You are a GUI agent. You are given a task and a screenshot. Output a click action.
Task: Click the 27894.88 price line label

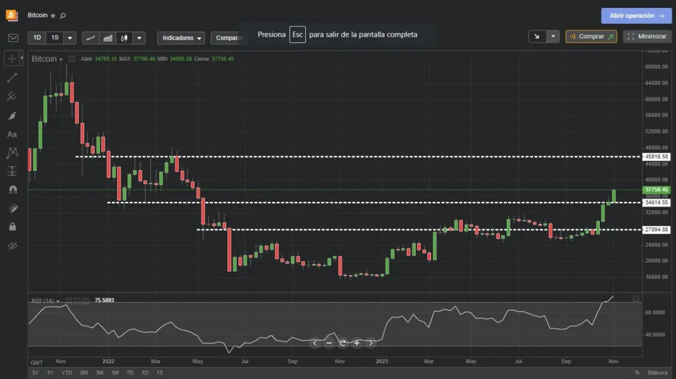(x=657, y=229)
